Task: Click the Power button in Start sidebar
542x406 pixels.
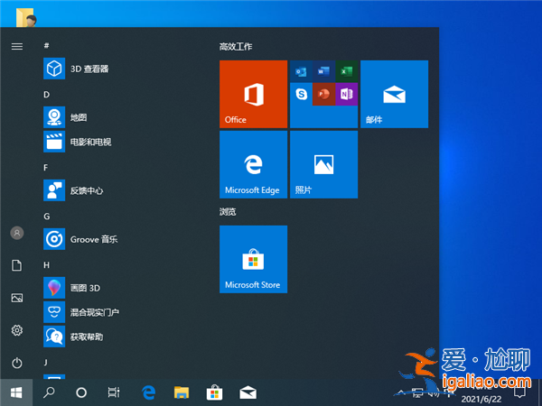Action: [x=17, y=363]
